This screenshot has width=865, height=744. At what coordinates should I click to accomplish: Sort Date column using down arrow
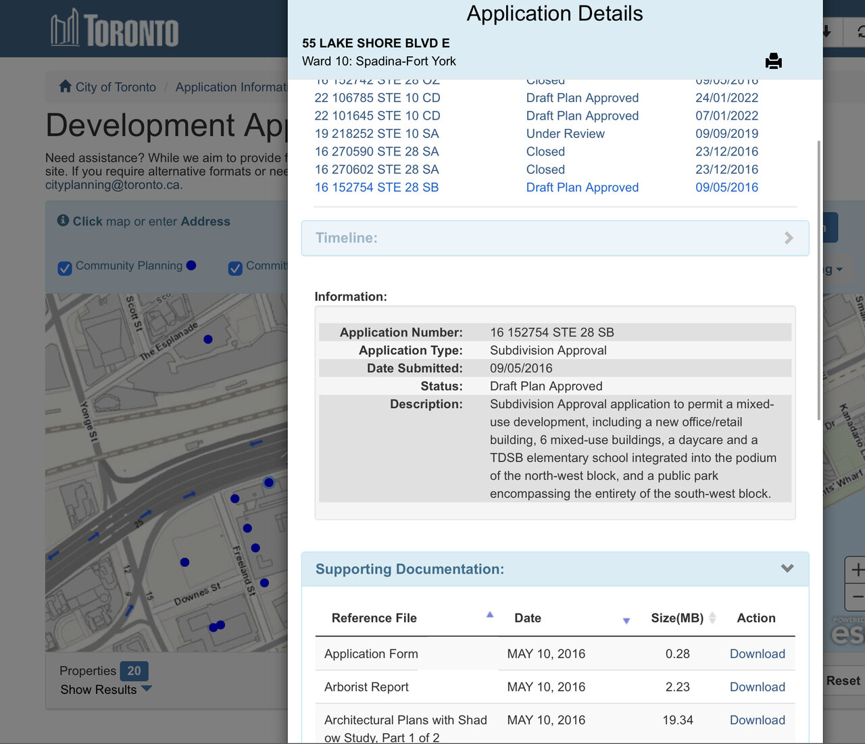pos(626,620)
